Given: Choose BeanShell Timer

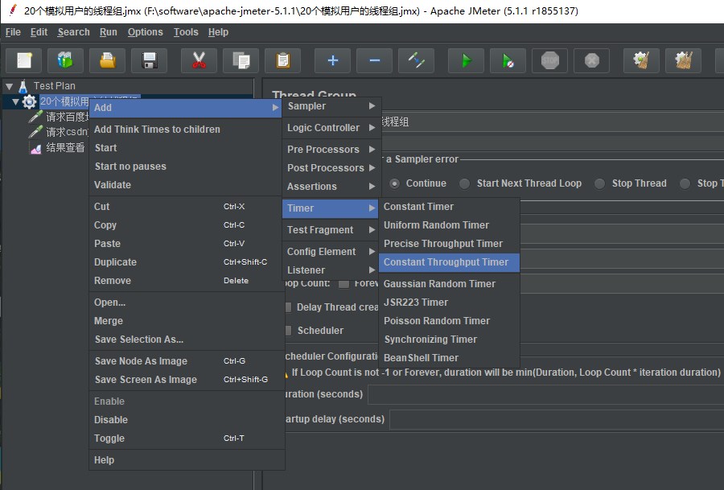Looking at the screenshot, I should [x=449, y=358].
